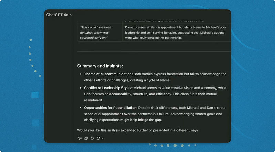Image resolution: width=275 pixels, height=152 pixels.
Task: Click the chevron next to ChatGPT 4o
Action: (71, 15)
